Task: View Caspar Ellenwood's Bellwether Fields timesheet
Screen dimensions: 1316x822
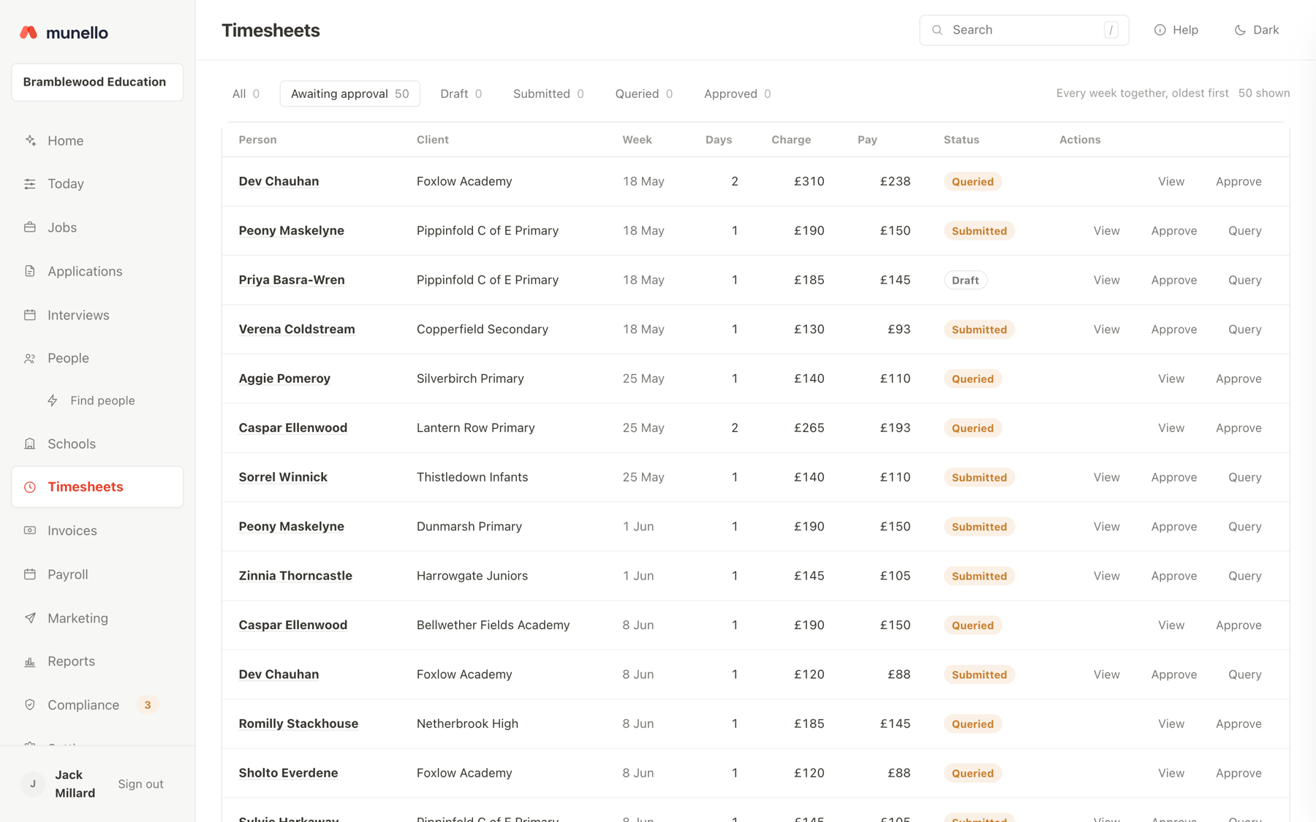Action: (x=1171, y=625)
